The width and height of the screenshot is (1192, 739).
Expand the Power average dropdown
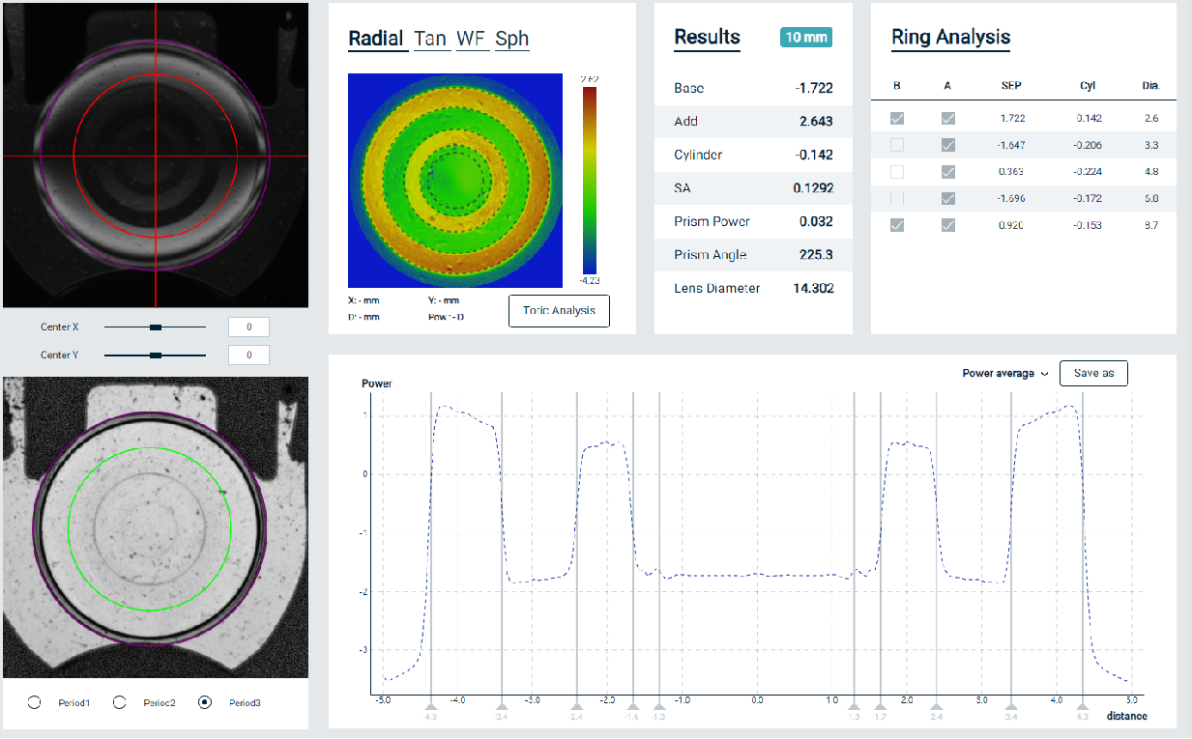click(1005, 374)
